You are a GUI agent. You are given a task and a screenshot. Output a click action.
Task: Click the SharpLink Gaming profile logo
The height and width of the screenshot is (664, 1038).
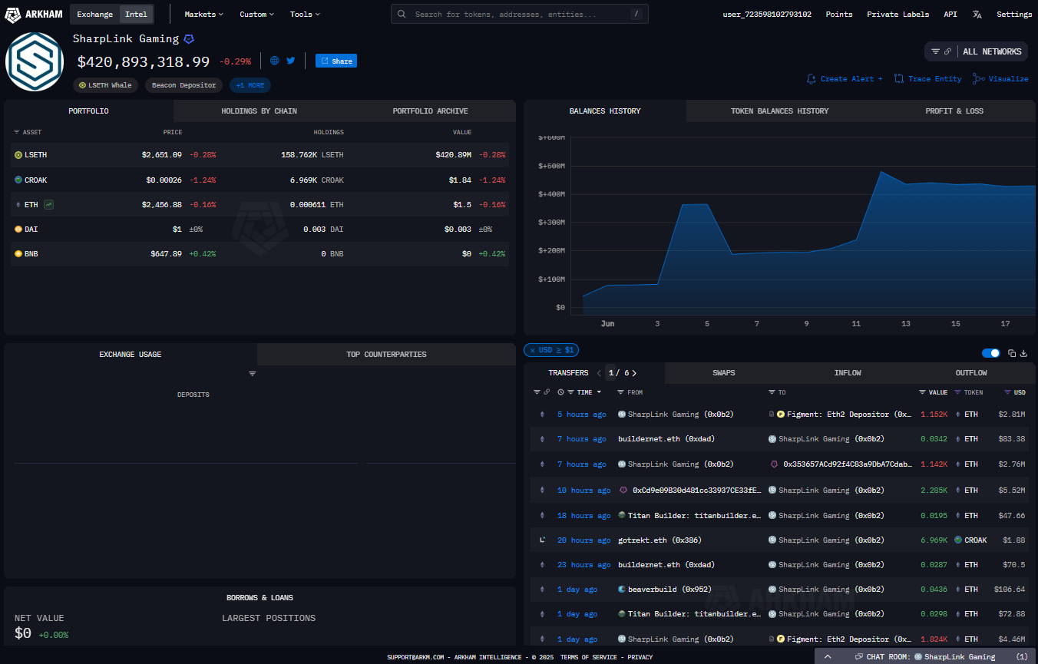click(x=34, y=61)
